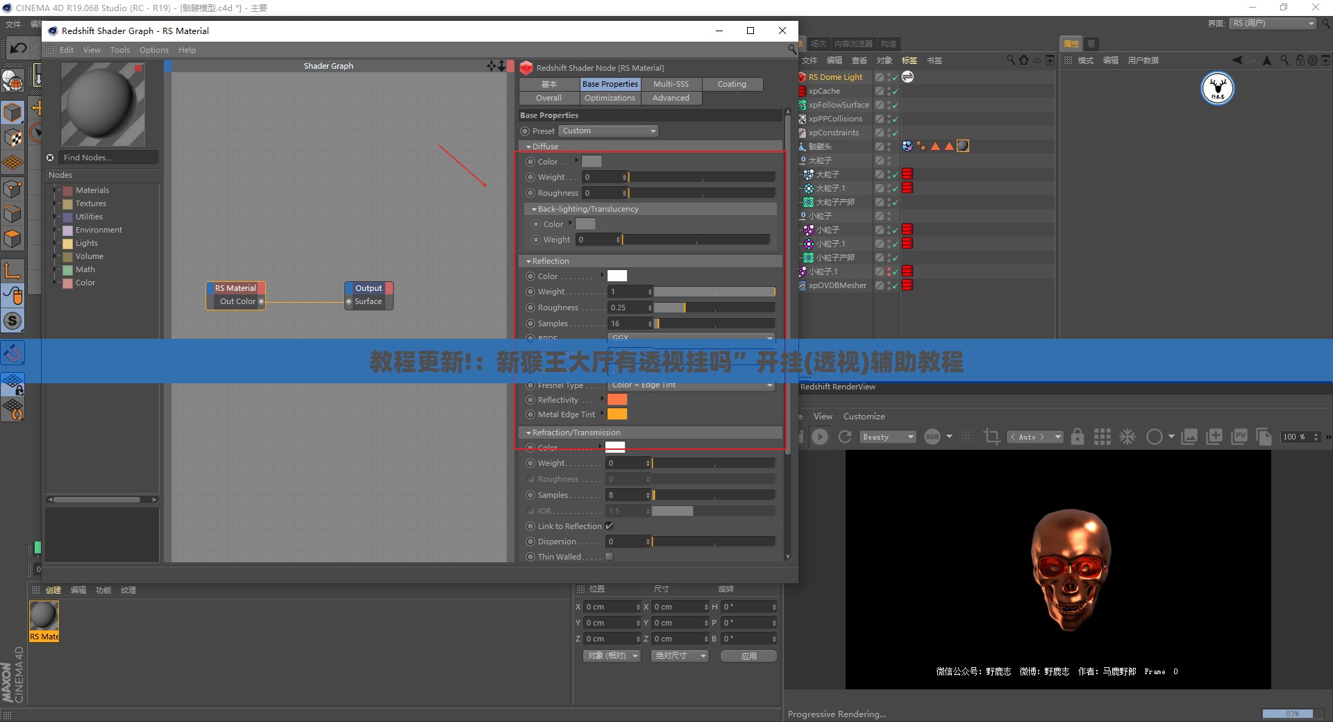Screen dimensions: 1333x722
Task: Click the attributes panel lock icon
Action: click(x=1300, y=60)
